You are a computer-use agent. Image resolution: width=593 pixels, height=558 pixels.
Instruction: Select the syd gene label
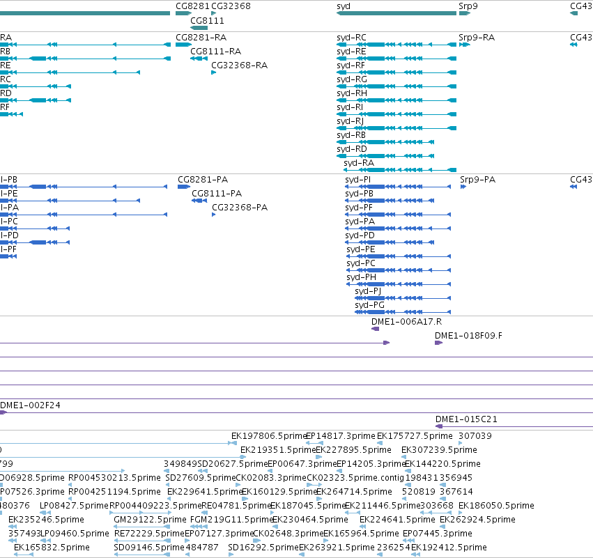coord(344,6)
